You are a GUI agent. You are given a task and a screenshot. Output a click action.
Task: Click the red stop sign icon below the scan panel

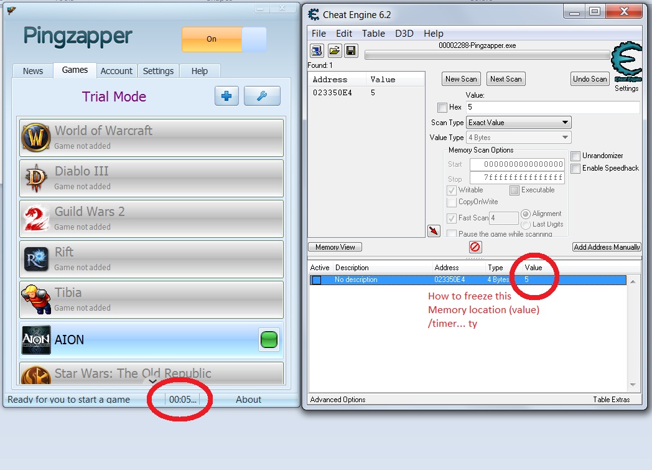coord(475,247)
